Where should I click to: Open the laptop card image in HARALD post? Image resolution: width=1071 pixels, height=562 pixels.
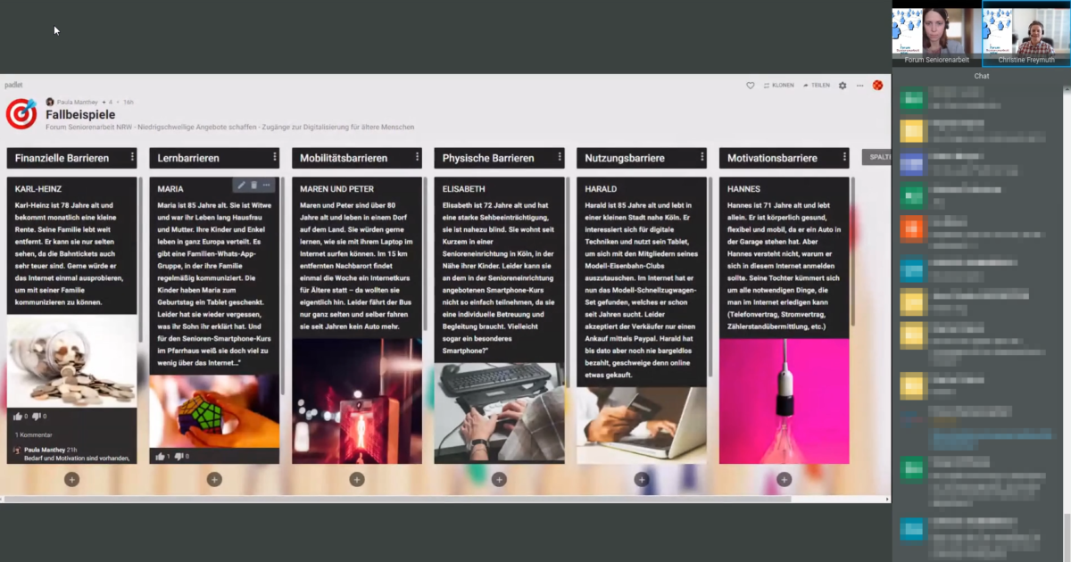click(642, 426)
